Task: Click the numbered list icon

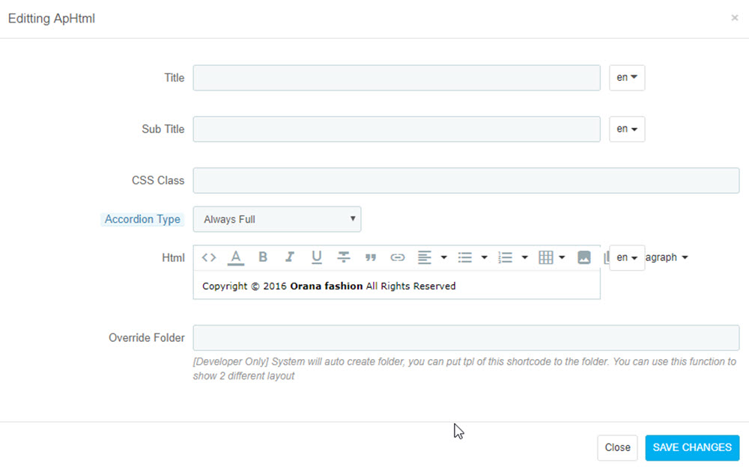Action: tap(505, 258)
